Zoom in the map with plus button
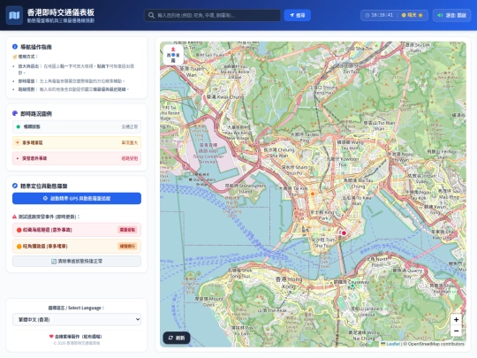Viewport: 477px width, 358px height. (456, 320)
